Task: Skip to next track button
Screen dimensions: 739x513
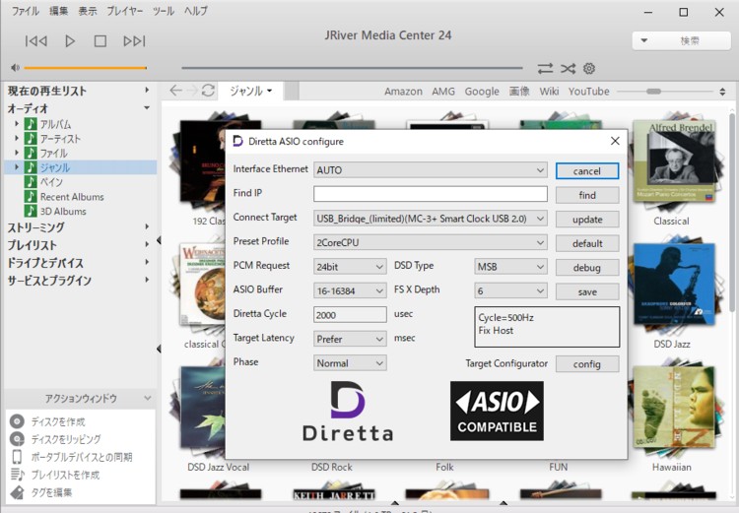Action: 134,41
